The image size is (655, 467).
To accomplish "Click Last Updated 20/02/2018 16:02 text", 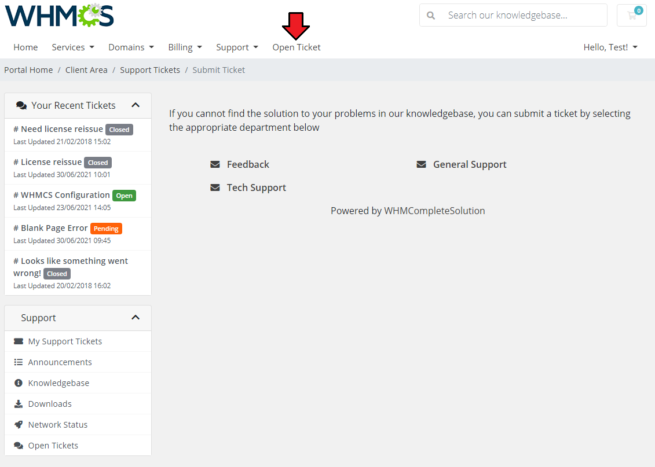I will pyautogui.click(x=62, y=286).
